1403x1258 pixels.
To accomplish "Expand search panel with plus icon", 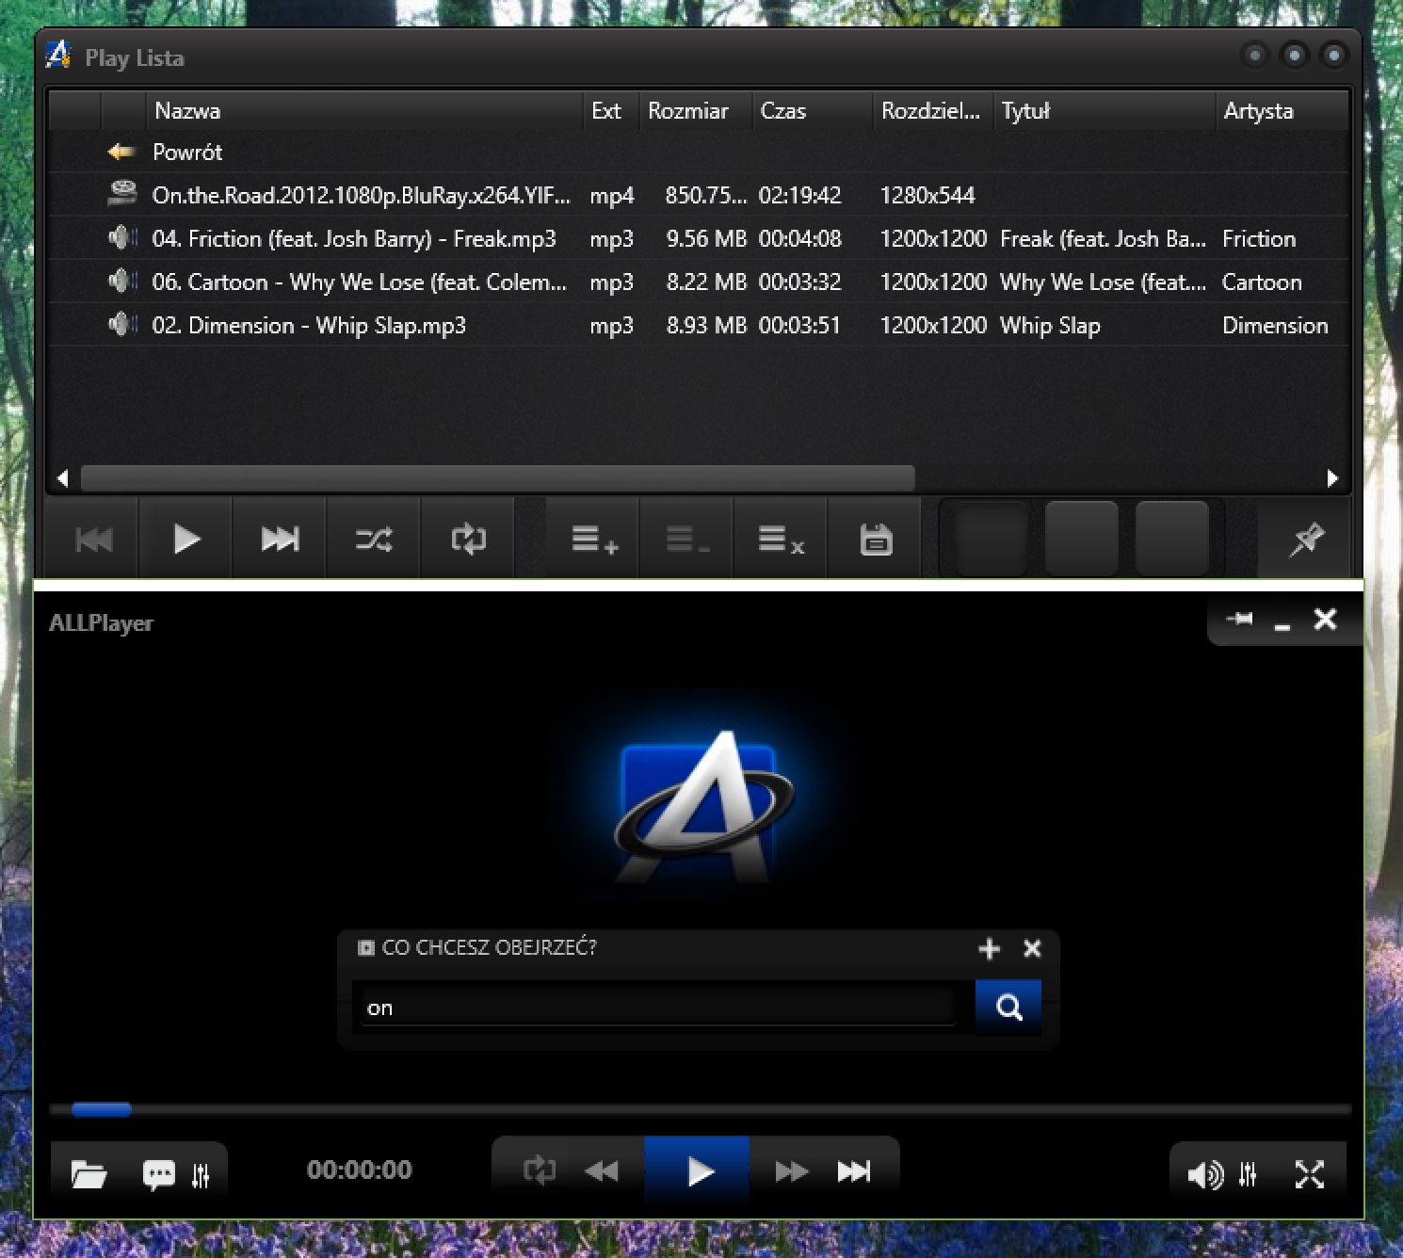I will pyautogui.click(x=989, y=948).
